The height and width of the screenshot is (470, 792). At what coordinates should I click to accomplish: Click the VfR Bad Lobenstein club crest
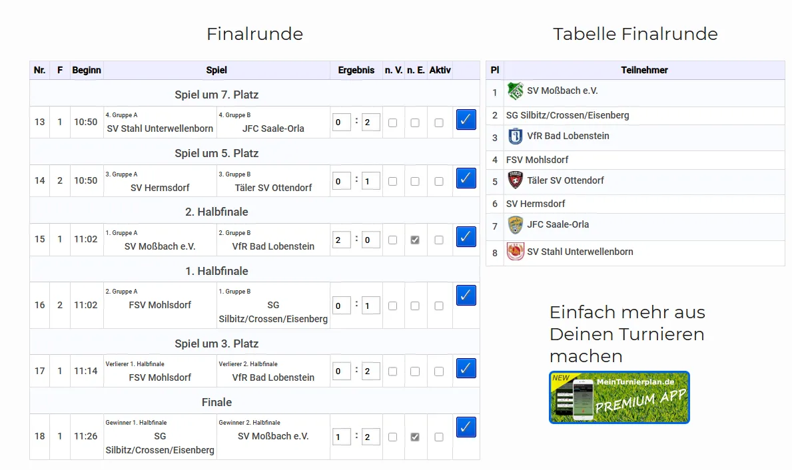pyautogui.click(x=515, y=136)
